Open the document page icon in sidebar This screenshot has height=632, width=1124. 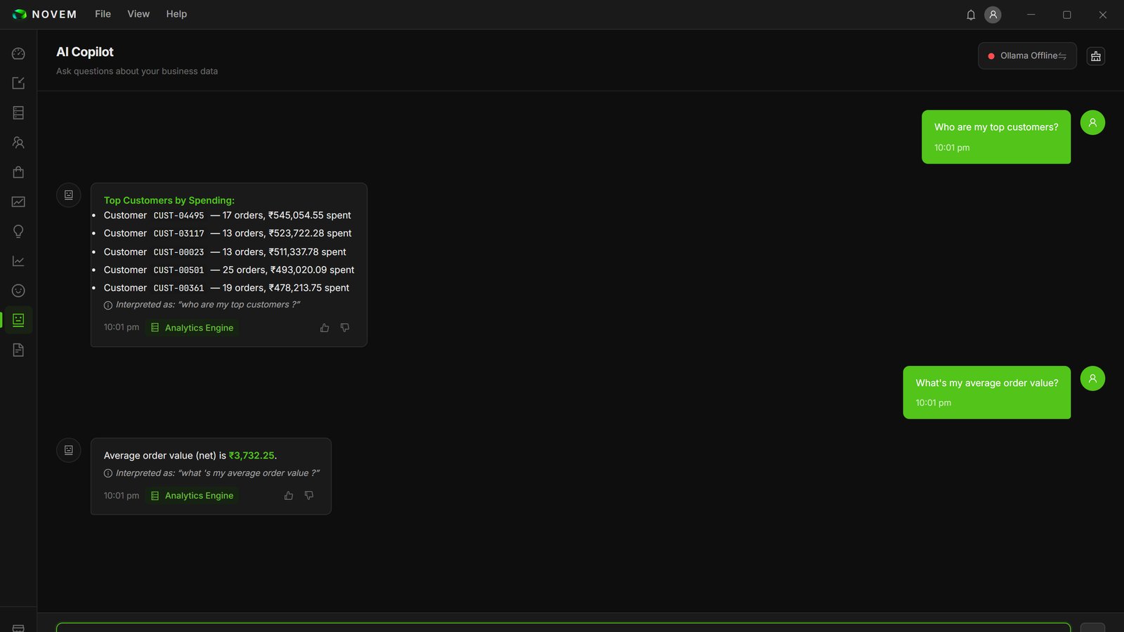(x=18, y=350)
